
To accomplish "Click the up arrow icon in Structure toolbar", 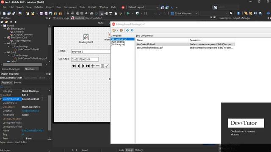I will pos(11,22).
